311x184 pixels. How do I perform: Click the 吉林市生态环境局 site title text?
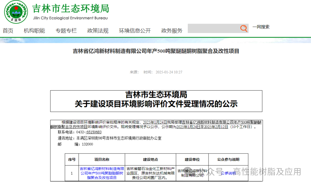pyautogui.click(x=71, y=9)
